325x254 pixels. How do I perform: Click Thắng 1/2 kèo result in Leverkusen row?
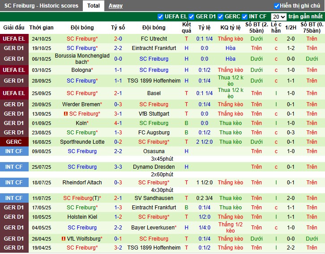[230, 228]
